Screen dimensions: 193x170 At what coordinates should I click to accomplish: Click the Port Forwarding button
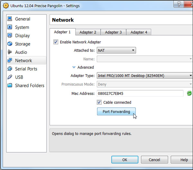click(x=116, y=112)
